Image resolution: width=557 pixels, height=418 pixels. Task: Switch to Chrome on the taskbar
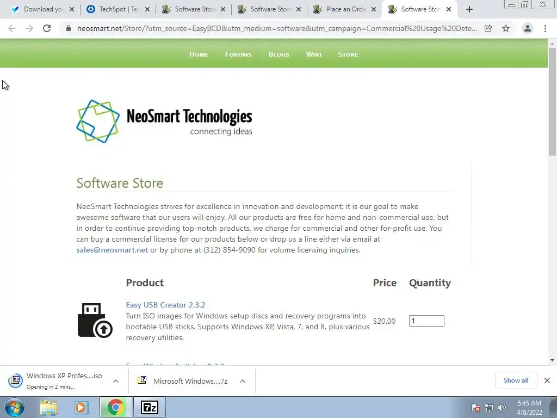coord(115,407)
